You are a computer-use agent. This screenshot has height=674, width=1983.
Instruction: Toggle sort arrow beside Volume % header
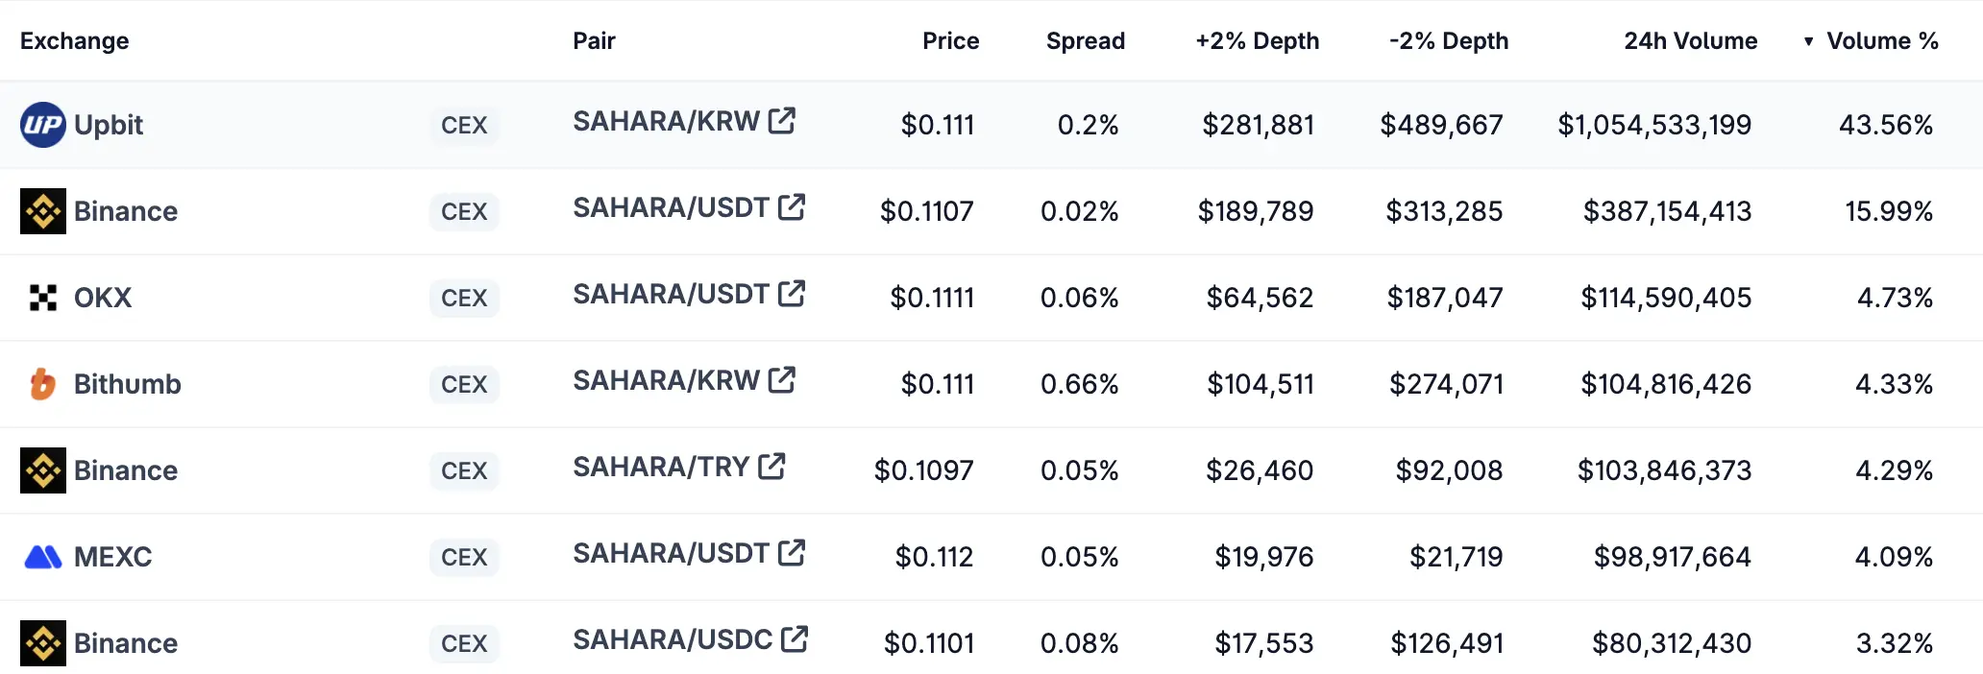[x=1808, y=41]
